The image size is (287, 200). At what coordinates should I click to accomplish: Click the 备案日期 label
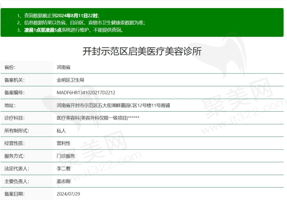[15, 194]
